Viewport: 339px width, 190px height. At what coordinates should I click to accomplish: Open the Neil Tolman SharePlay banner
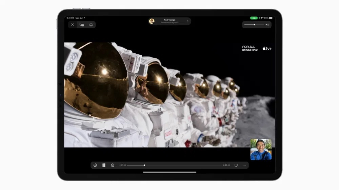[x=169, y=21]
